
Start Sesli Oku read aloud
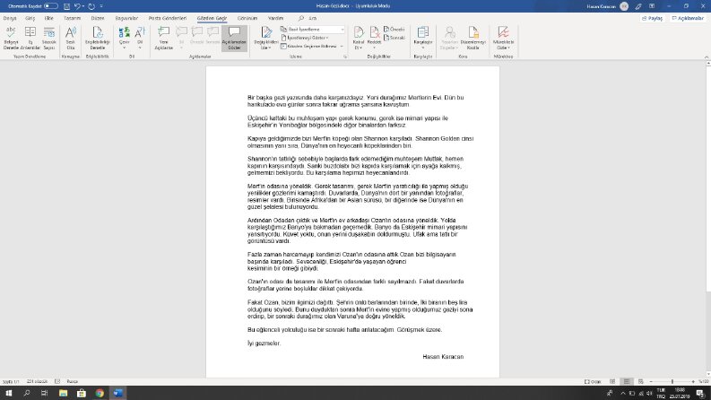71,38
